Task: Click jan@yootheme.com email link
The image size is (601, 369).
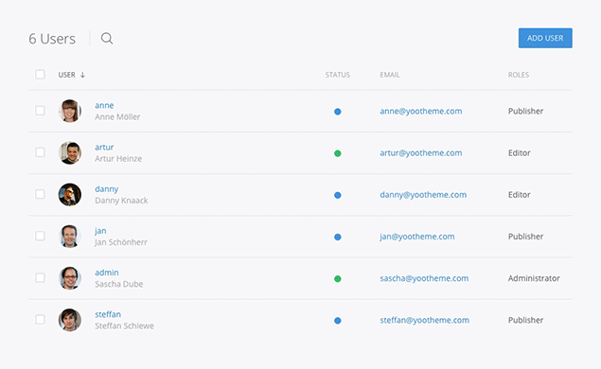Action: pos(417,237)
